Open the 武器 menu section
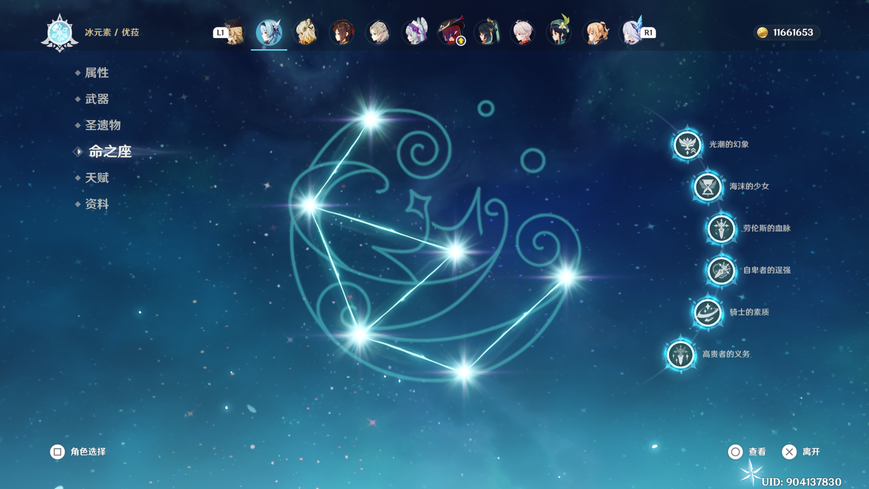This screenshot has height=489, width=869. click(x=97, y=99)
